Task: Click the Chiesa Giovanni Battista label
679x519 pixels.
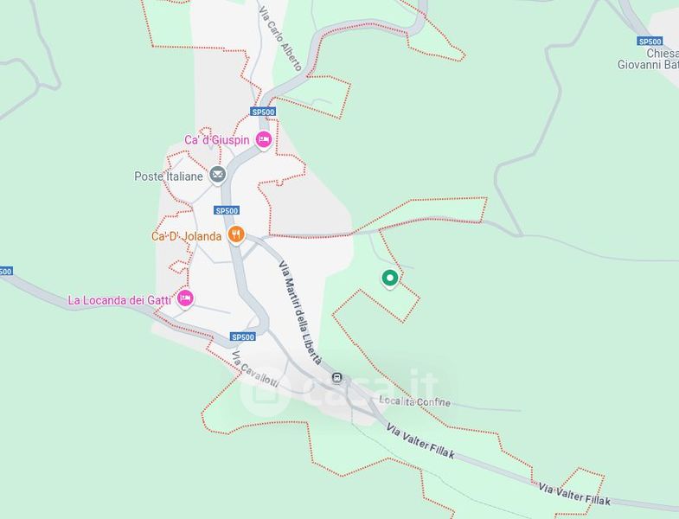Action: 648,60
